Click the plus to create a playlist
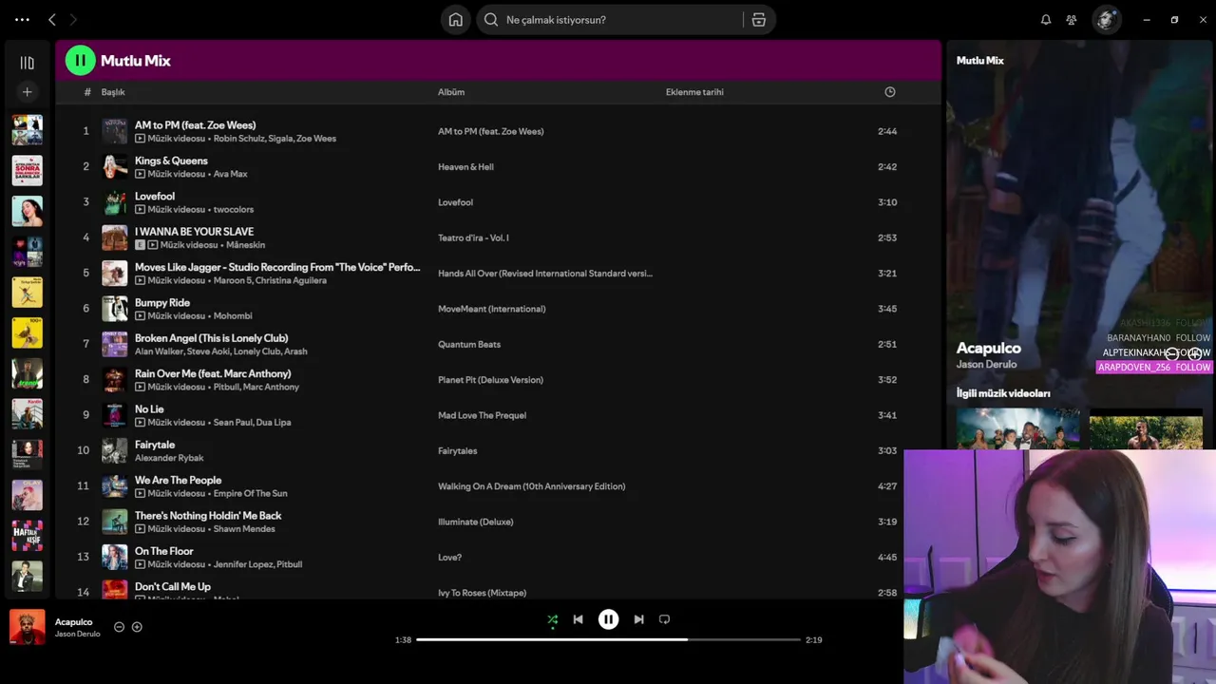This screenshot has height=684, width=1216. [27, 92]
